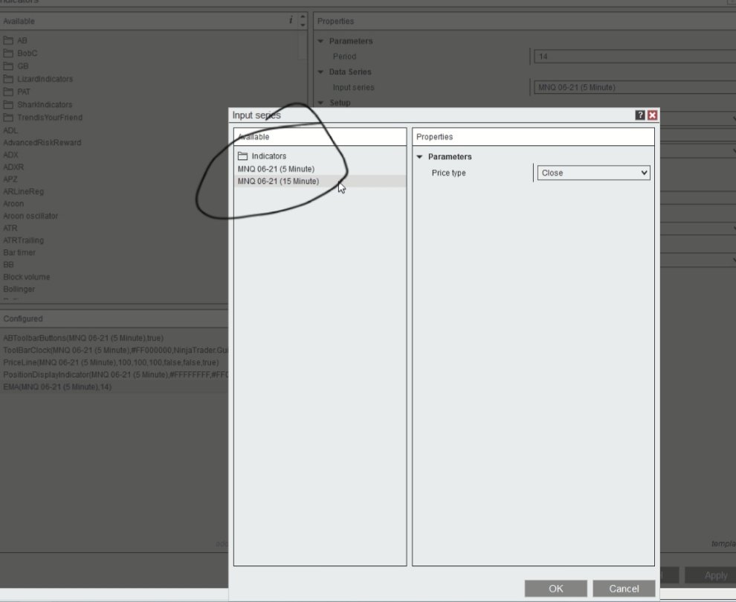This screenshot has height=602, width=736.
Task: Open the PAT folder in Indicators window
Action: click(24, 92)
